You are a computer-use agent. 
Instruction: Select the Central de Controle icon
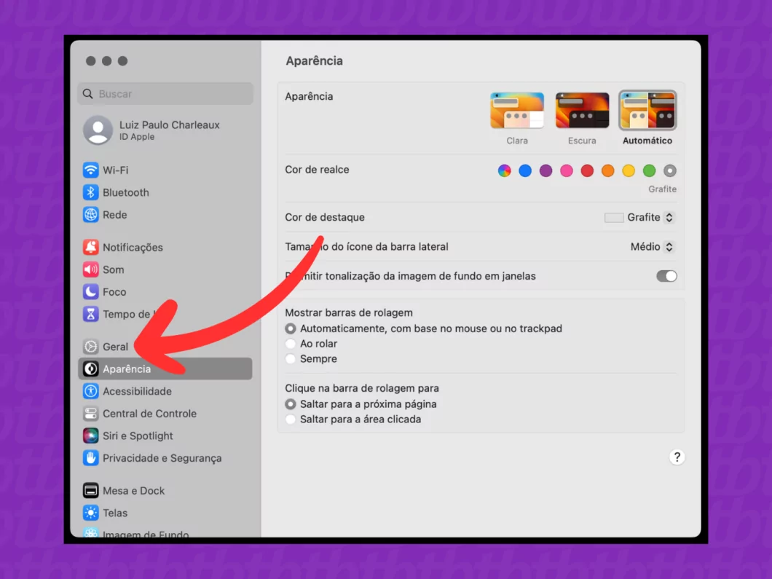(90, 414)
